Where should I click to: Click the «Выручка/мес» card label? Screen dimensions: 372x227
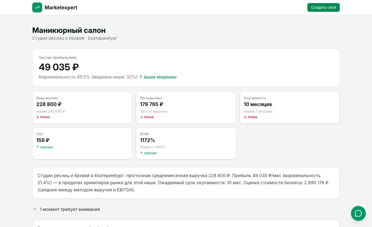47,98
